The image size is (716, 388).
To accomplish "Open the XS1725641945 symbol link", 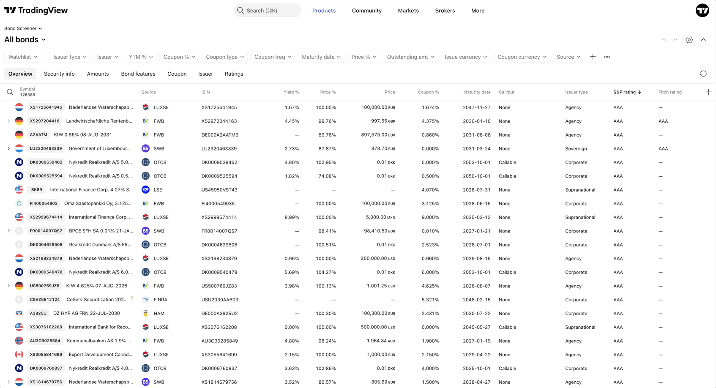I will click(x=46, y=107).
